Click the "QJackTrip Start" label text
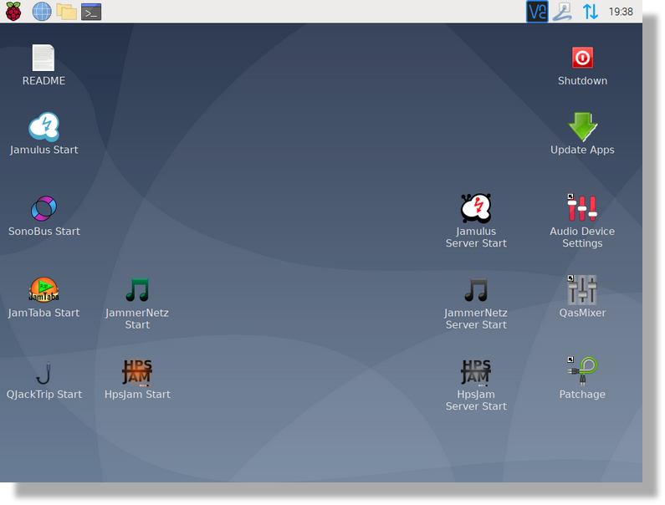665x505 pixels. point(43,395)
